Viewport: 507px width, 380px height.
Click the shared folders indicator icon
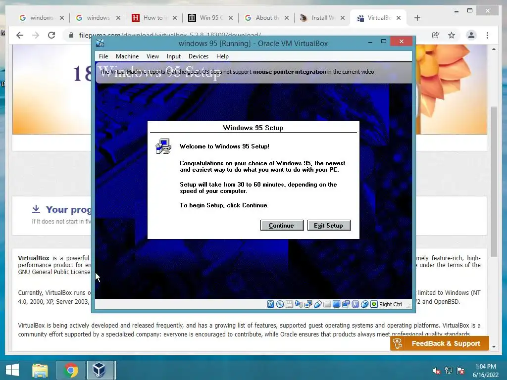pos(327,304)
